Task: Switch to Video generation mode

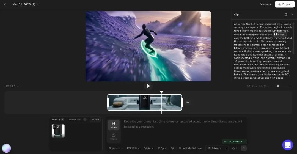Action: point(114,125)
